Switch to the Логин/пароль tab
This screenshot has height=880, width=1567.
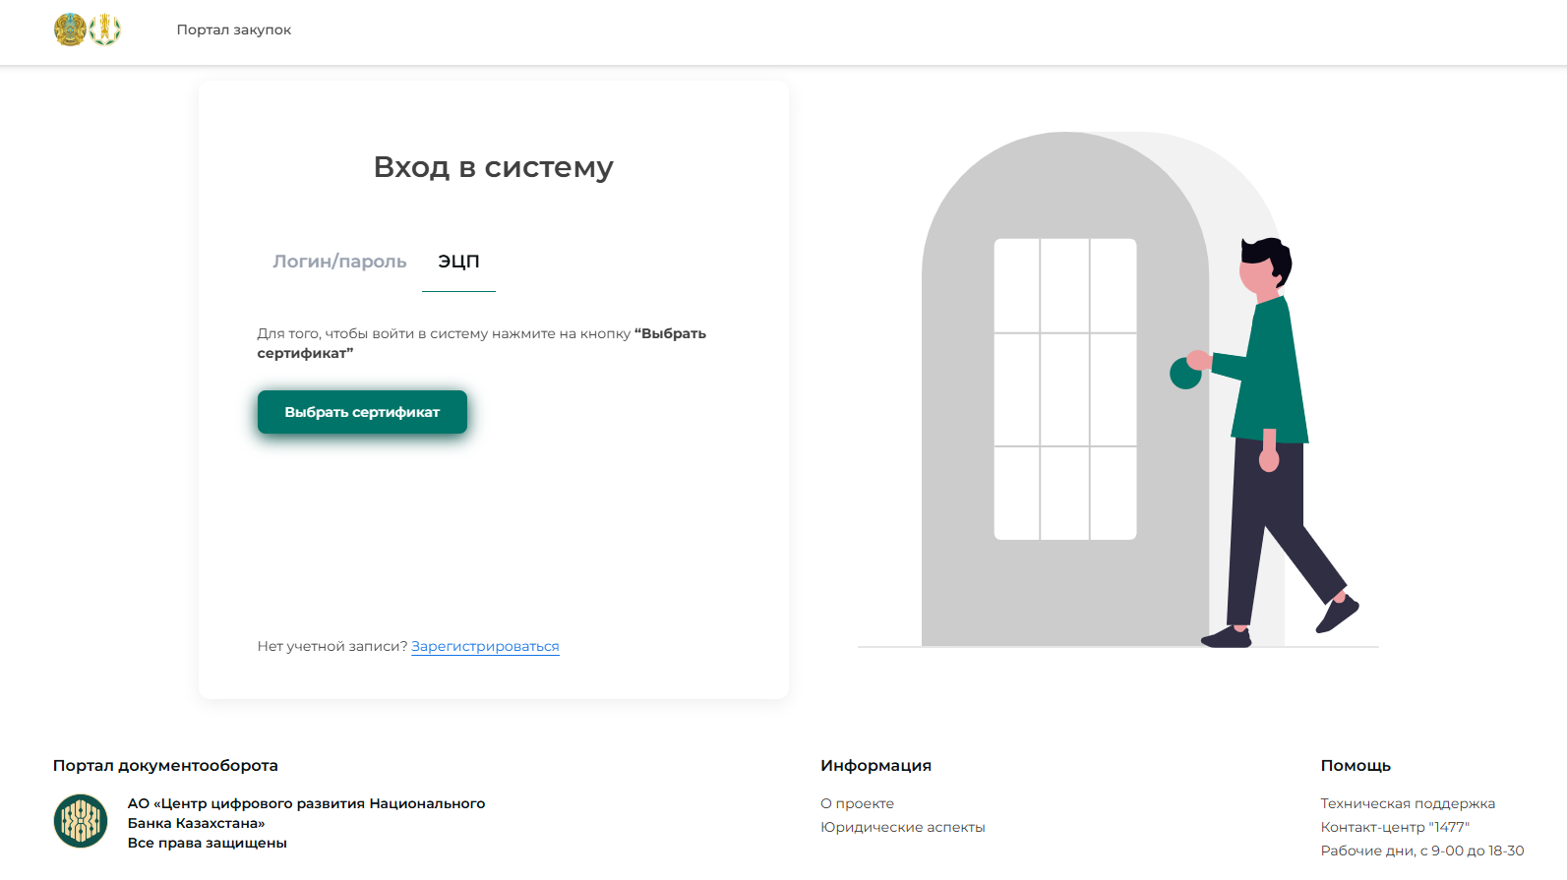(x=339, y=262)
